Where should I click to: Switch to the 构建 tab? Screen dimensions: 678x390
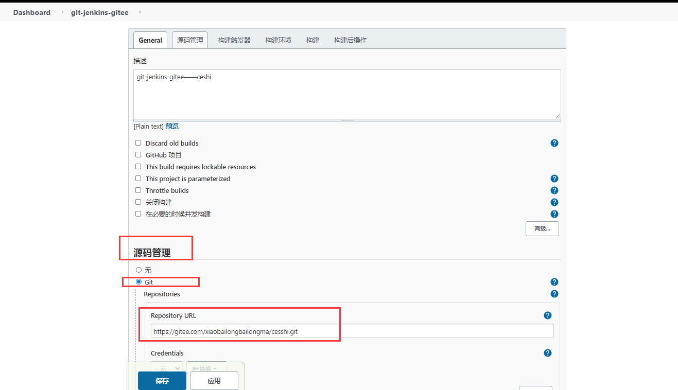[312, 40]
